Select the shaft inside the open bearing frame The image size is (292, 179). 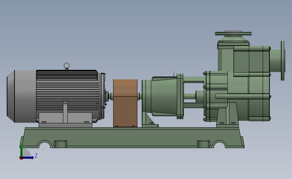coord(190,97)
